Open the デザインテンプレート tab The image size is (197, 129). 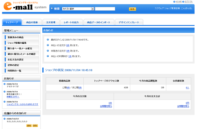coord(129,22)
